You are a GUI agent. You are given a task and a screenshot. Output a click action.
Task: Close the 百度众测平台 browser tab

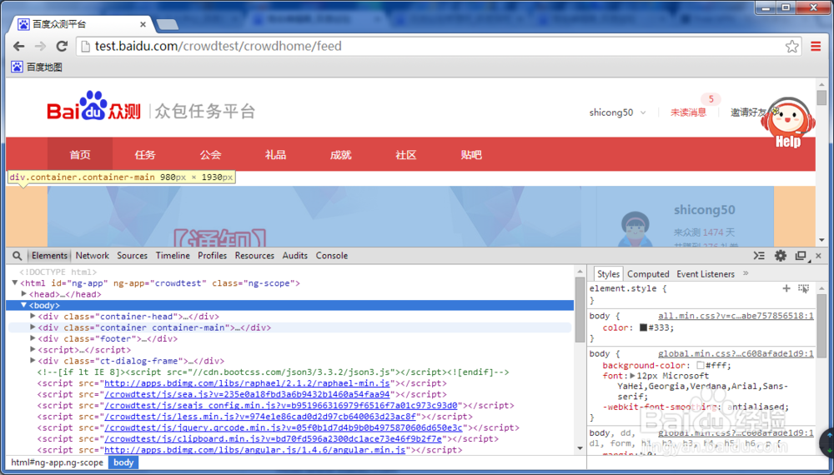(143, 24)
